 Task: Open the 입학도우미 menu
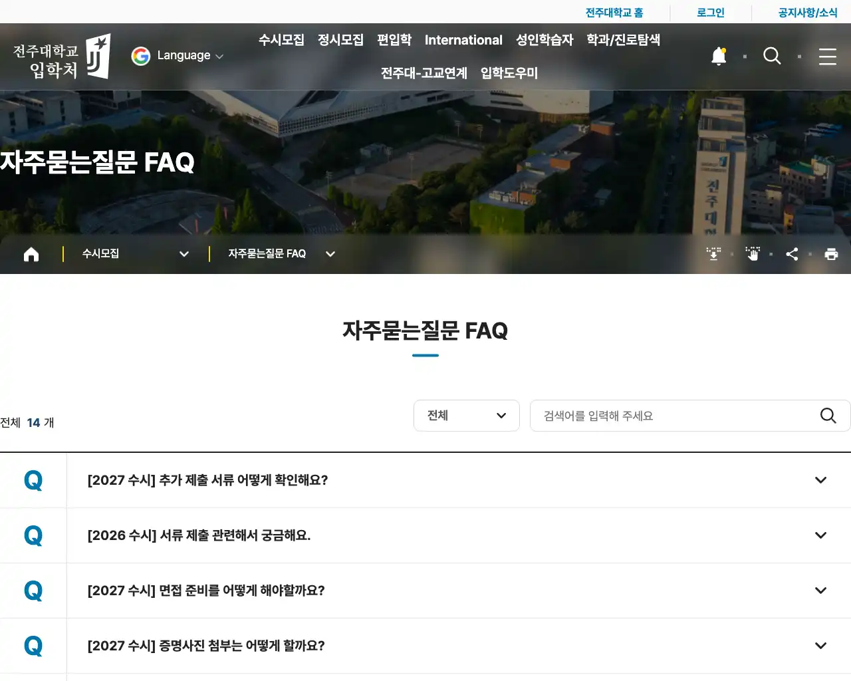pyautogui.click(x=509, y=73)
